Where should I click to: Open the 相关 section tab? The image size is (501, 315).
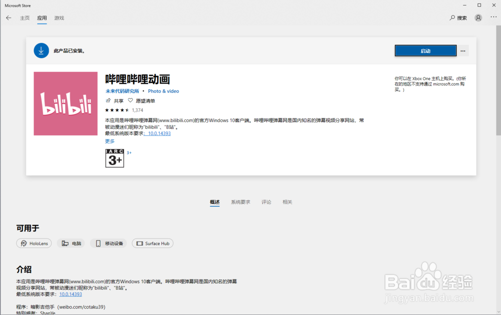pos(287,202)
